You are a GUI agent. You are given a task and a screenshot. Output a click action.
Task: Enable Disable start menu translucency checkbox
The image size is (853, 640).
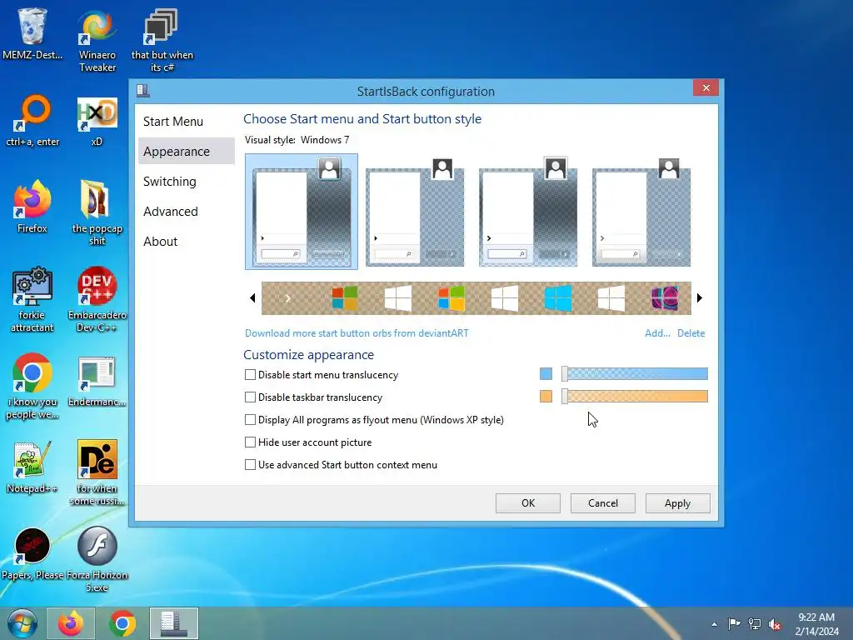(250, 374)
